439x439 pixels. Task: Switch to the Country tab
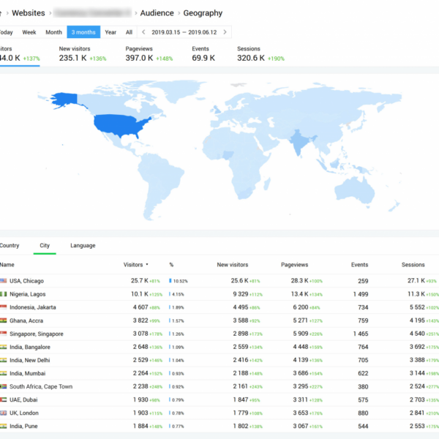coord(10,246)
